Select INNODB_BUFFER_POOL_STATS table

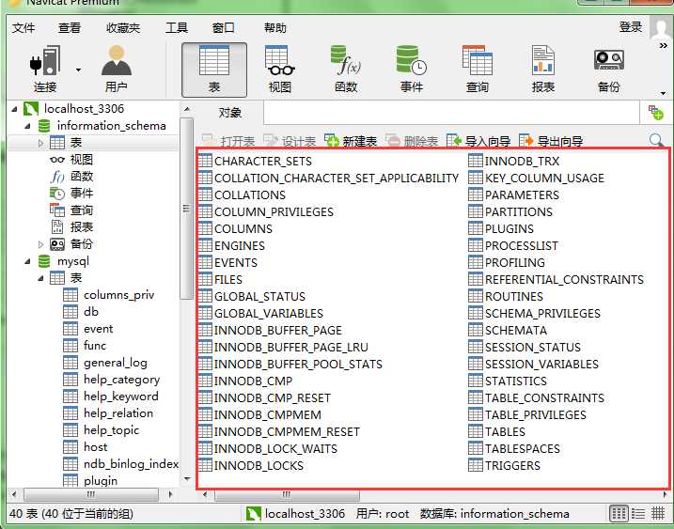[x=290, y=364]
